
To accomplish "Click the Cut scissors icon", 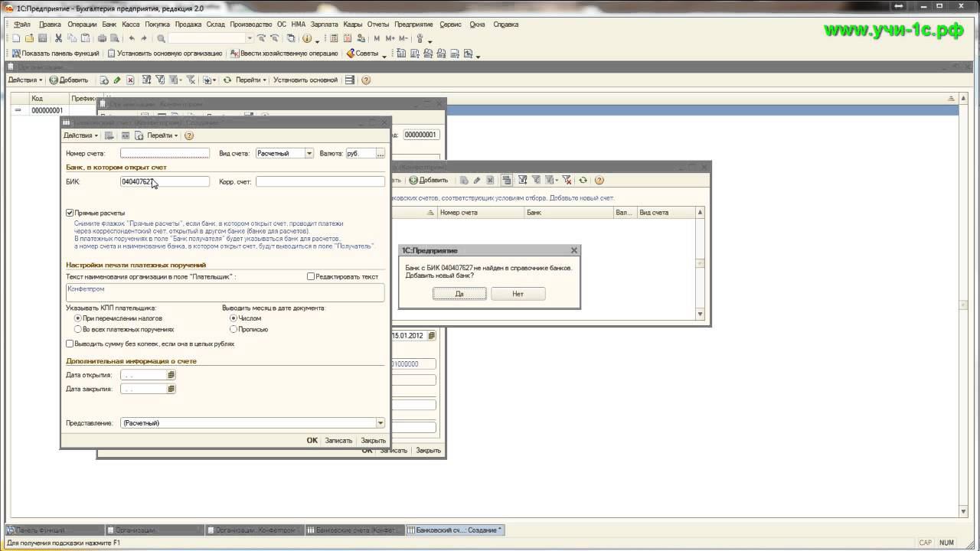I will pos(58,38).
